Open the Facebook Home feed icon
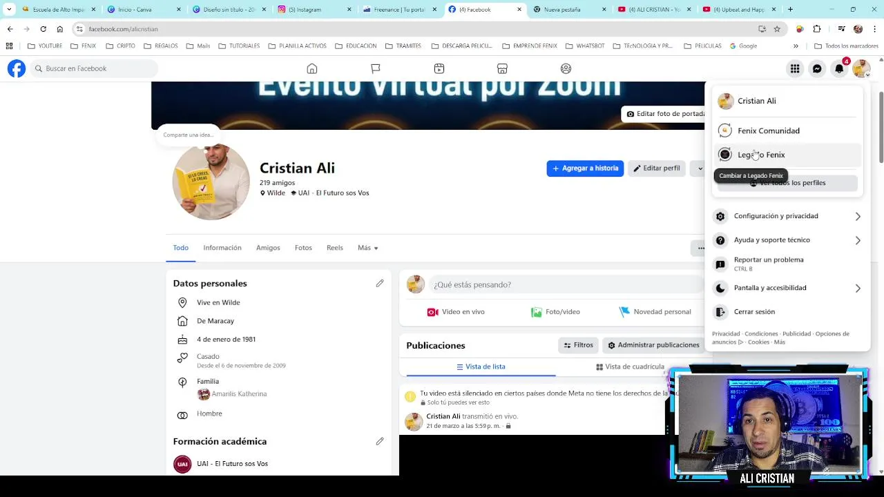Viewport: 884px width, 497px height. 312,68
